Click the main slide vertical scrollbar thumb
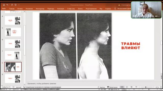 [x=161, y=43]
